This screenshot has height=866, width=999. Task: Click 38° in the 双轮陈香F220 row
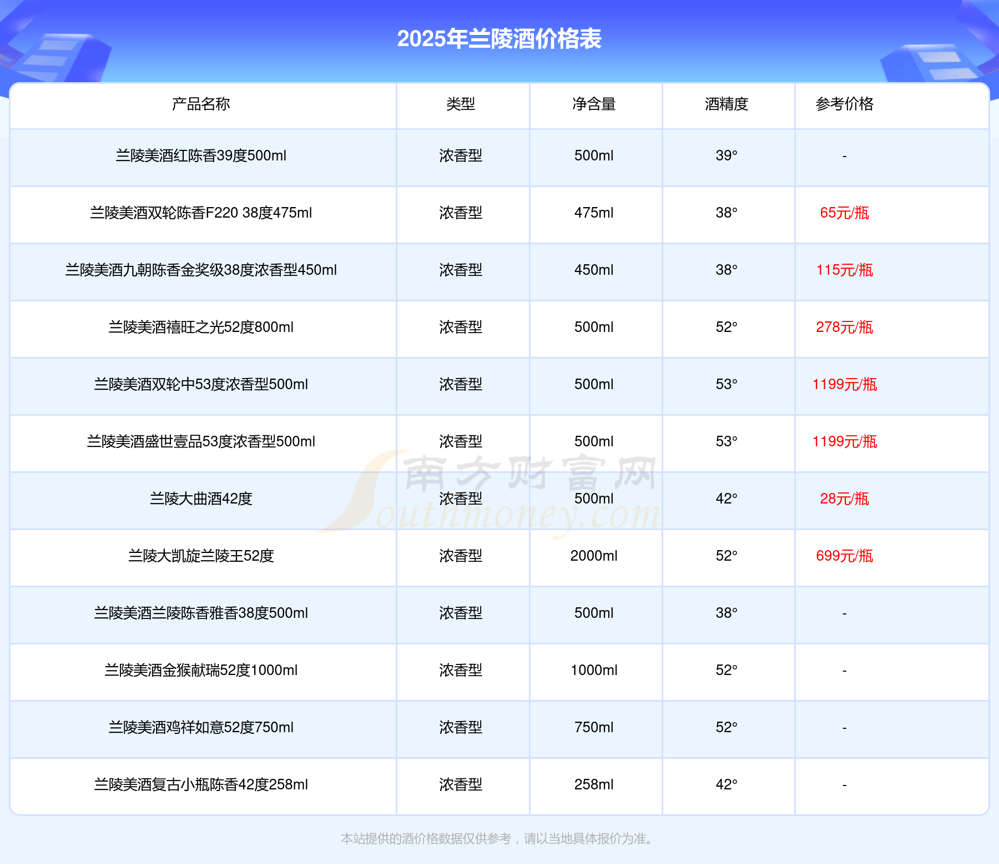coord(726,213)
